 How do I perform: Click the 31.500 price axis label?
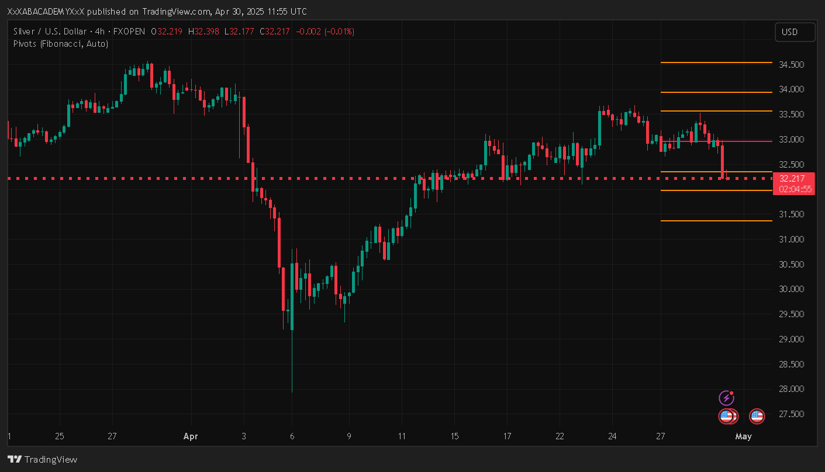pos(791,214)
